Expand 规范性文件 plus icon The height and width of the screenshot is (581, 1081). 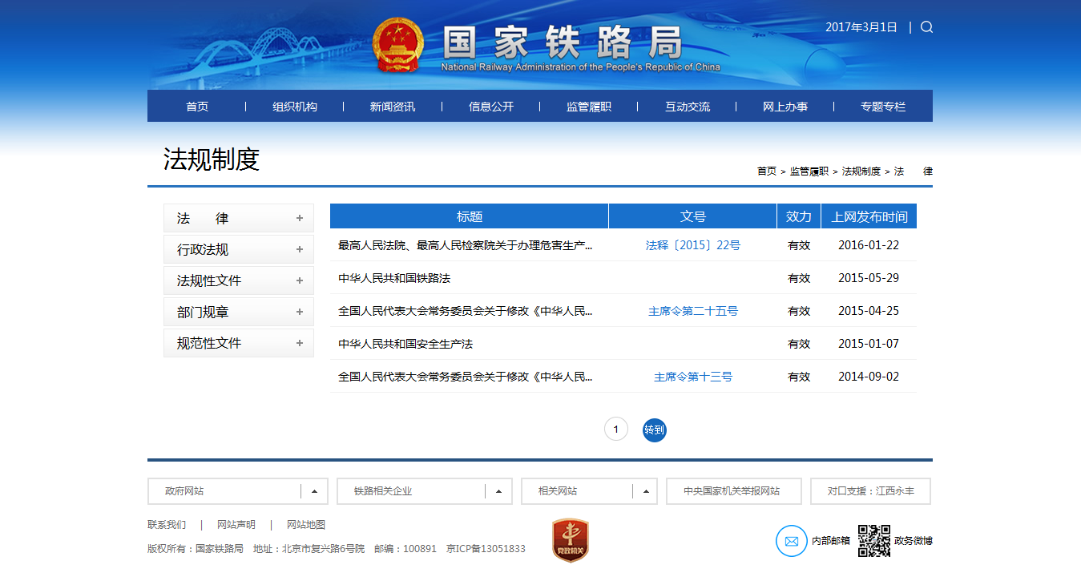coord(300,343)
